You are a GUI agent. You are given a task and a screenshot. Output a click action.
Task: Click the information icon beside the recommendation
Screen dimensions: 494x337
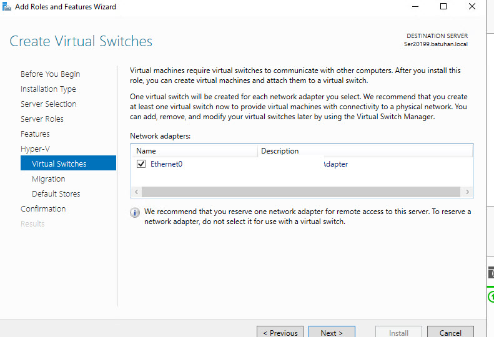[x=135, y=213]
